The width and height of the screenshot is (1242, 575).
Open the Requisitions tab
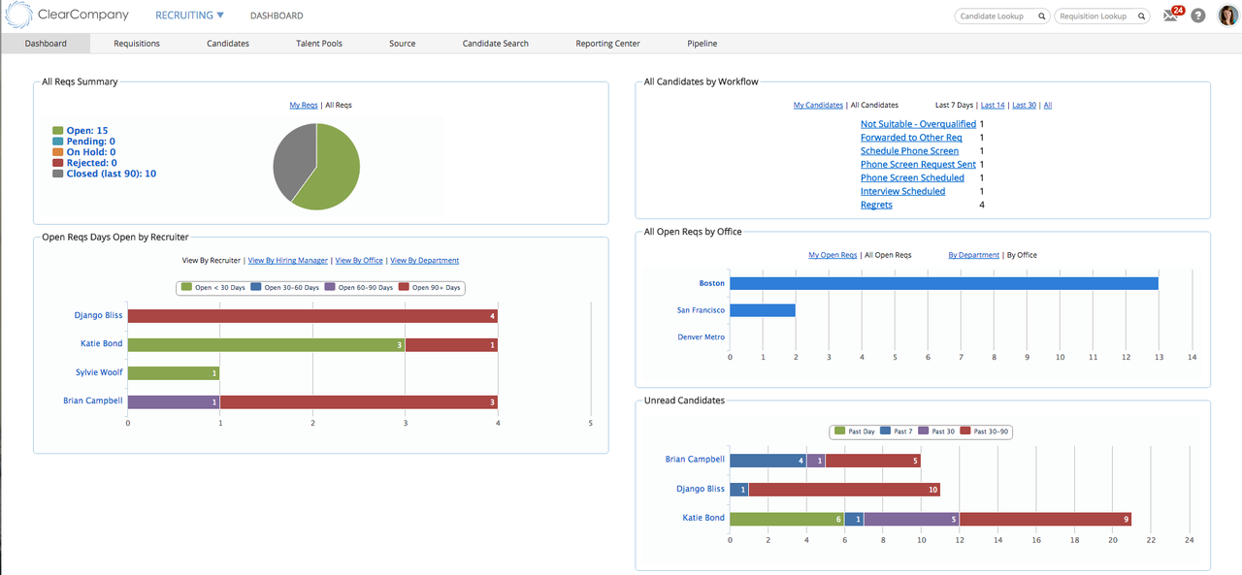[136, 43]
